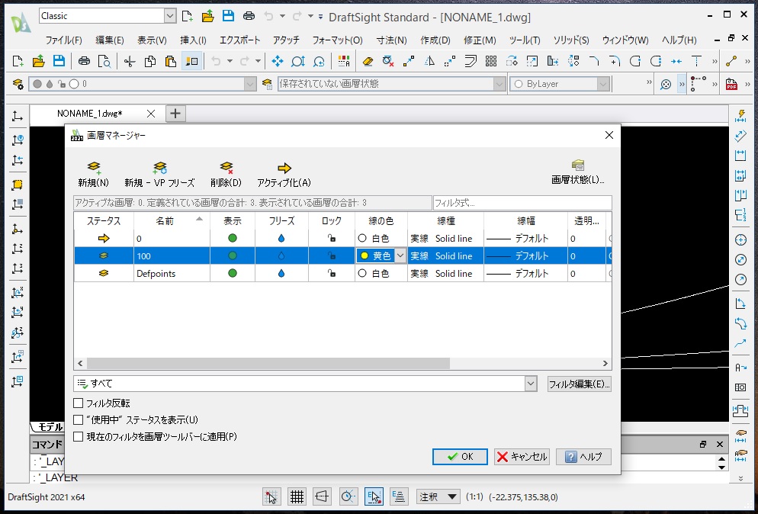Image resolution: width=758 pixels, height=514 pixels.
Task: Click the Mirror tool icon
Action: (x=429, y=61)
